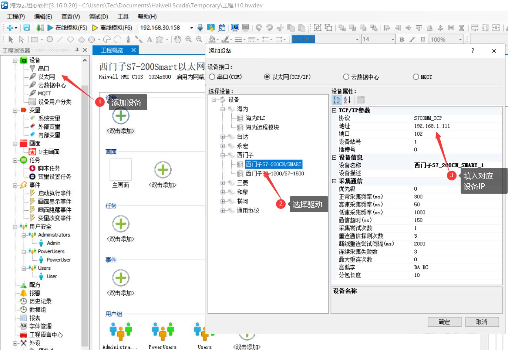
Task: Select 海为PLC in device tree
Action: click(x=255, y=118)
